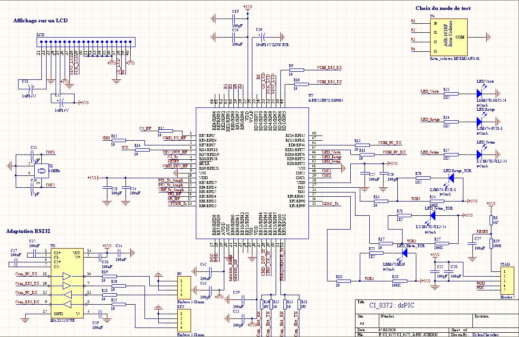
Task: Select the A6R-161RF Roue Codeuse component
Action: coord(449,37)
